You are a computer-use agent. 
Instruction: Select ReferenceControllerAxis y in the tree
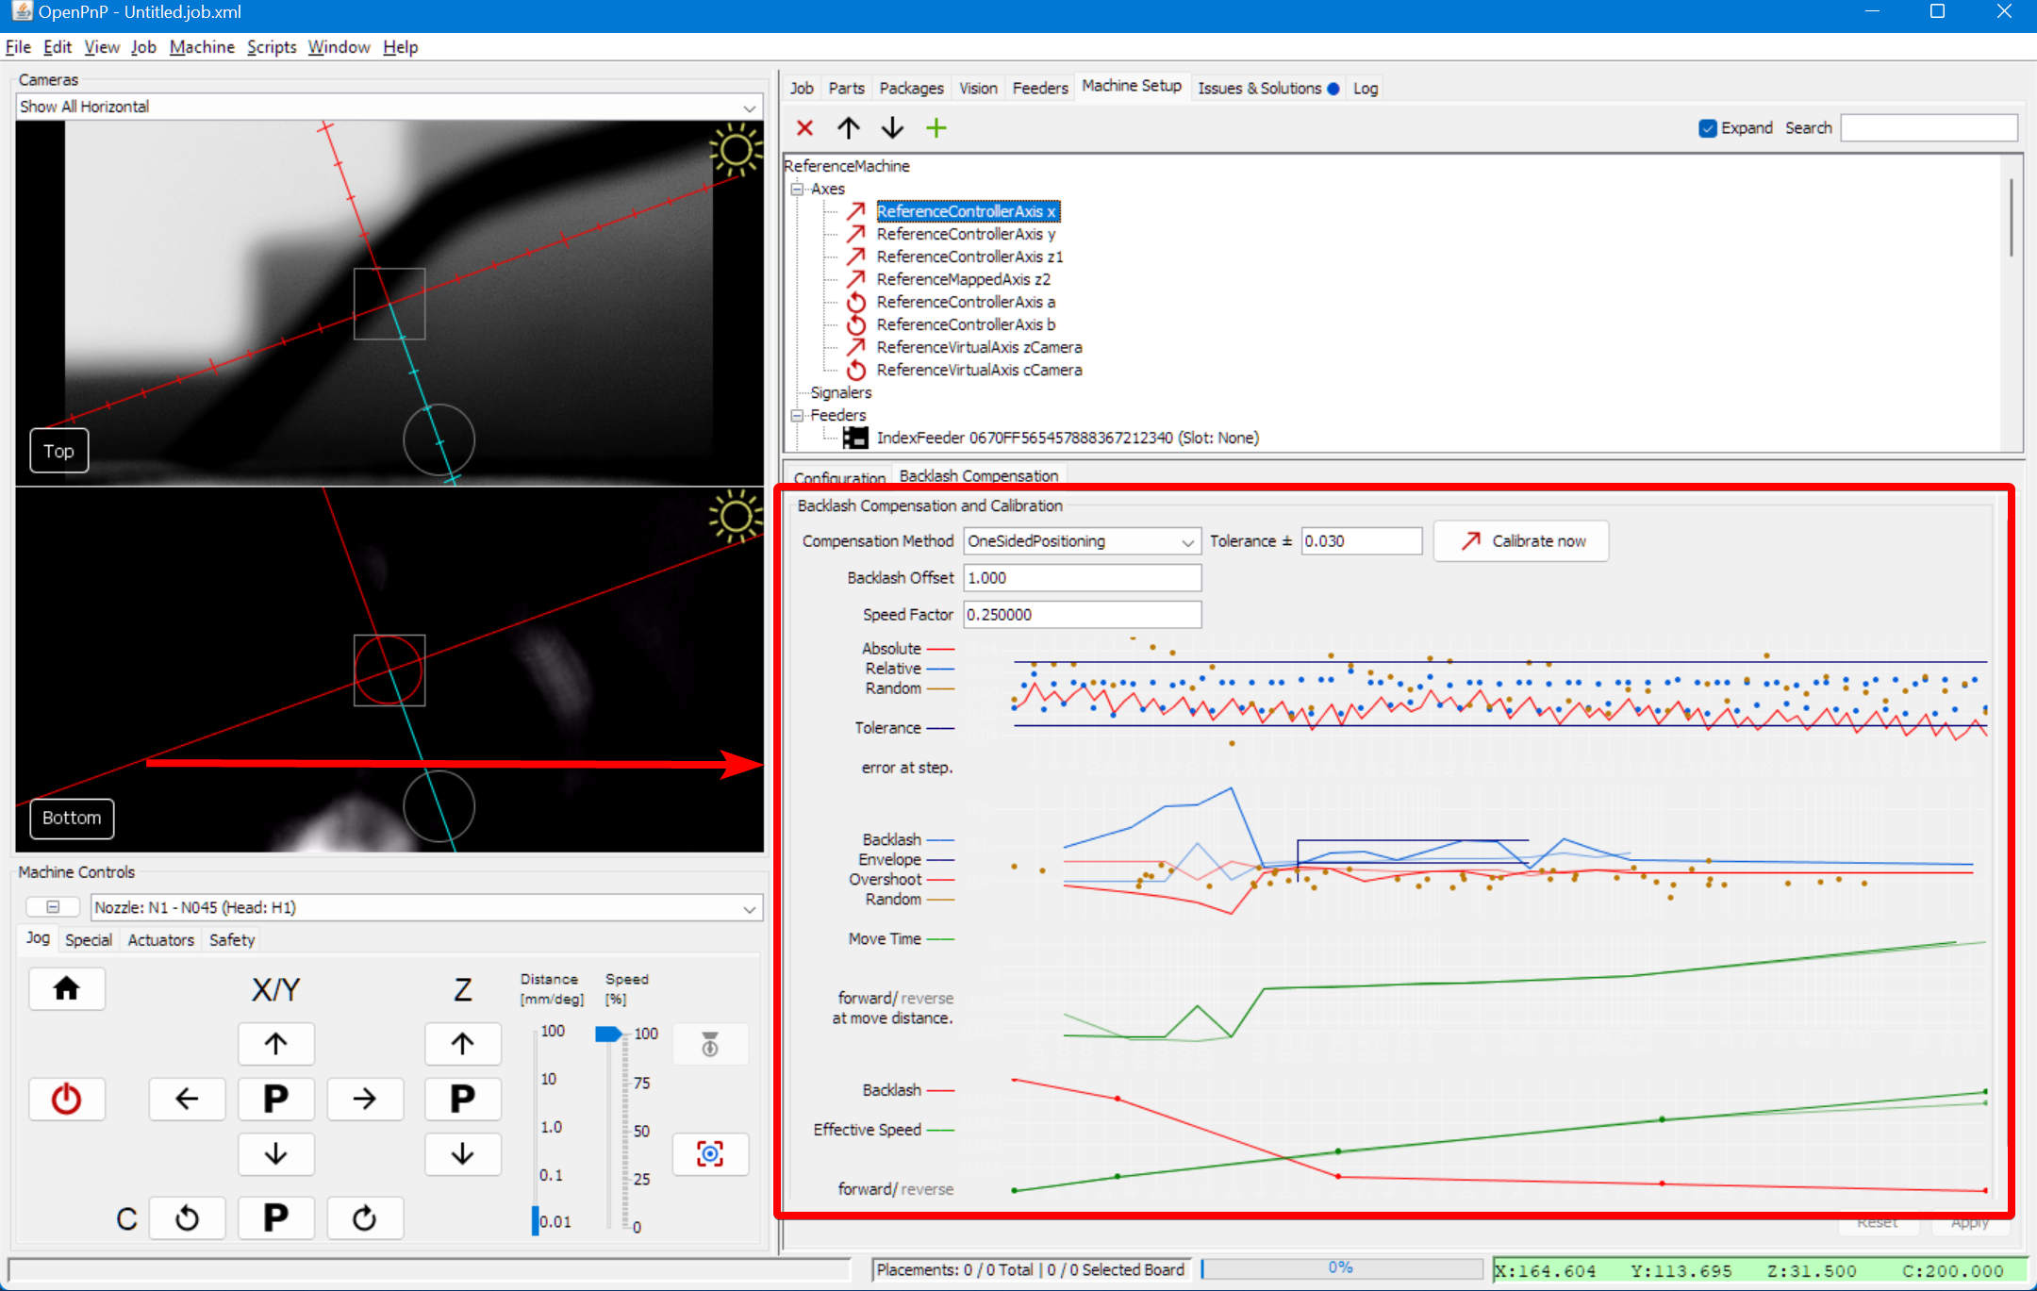965,233
